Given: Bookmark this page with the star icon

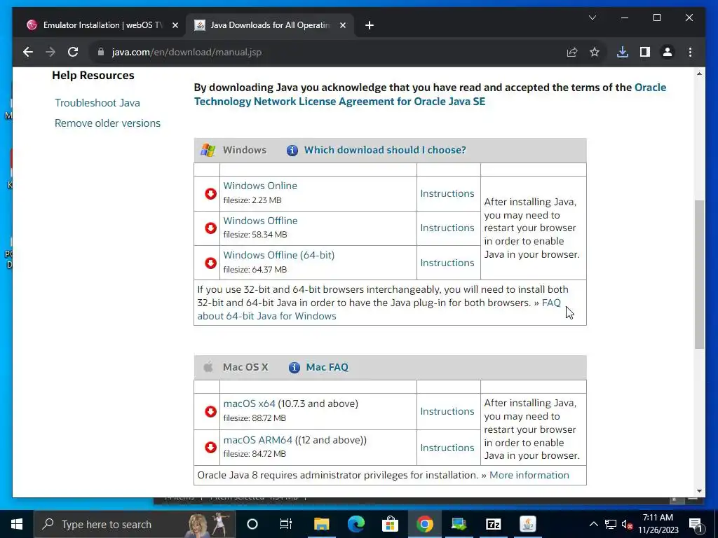Looking at the screenshot, I should pyautogui.click(x=595, y=52).
